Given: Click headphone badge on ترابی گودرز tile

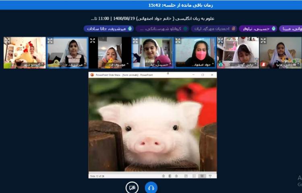Looking at the screenshot, I should point(221,65).
